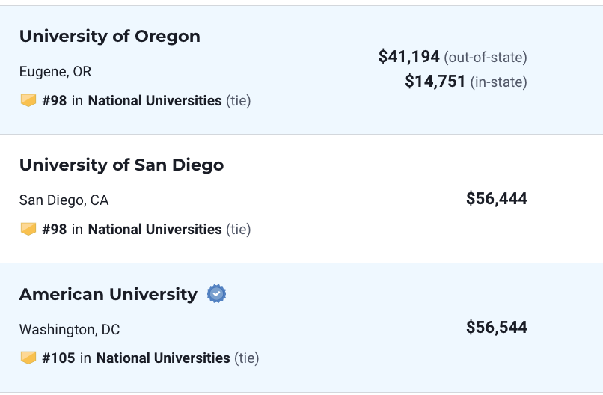Open the University of Oregon heading link

(109, 37)
